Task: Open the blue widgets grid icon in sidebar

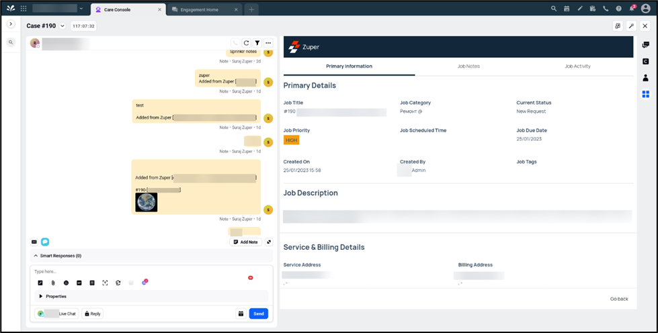Action: point(645,94)
